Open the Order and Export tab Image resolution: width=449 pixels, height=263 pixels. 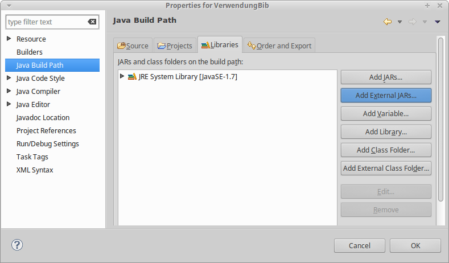tap(279, 46)
